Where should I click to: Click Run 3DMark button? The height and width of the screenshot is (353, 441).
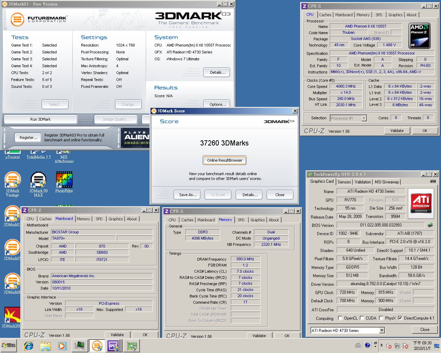(40, 119)
